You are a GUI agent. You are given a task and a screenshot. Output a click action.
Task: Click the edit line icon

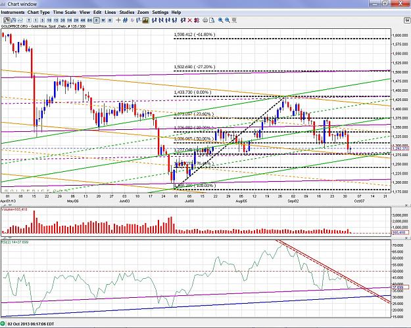point(183,20)
